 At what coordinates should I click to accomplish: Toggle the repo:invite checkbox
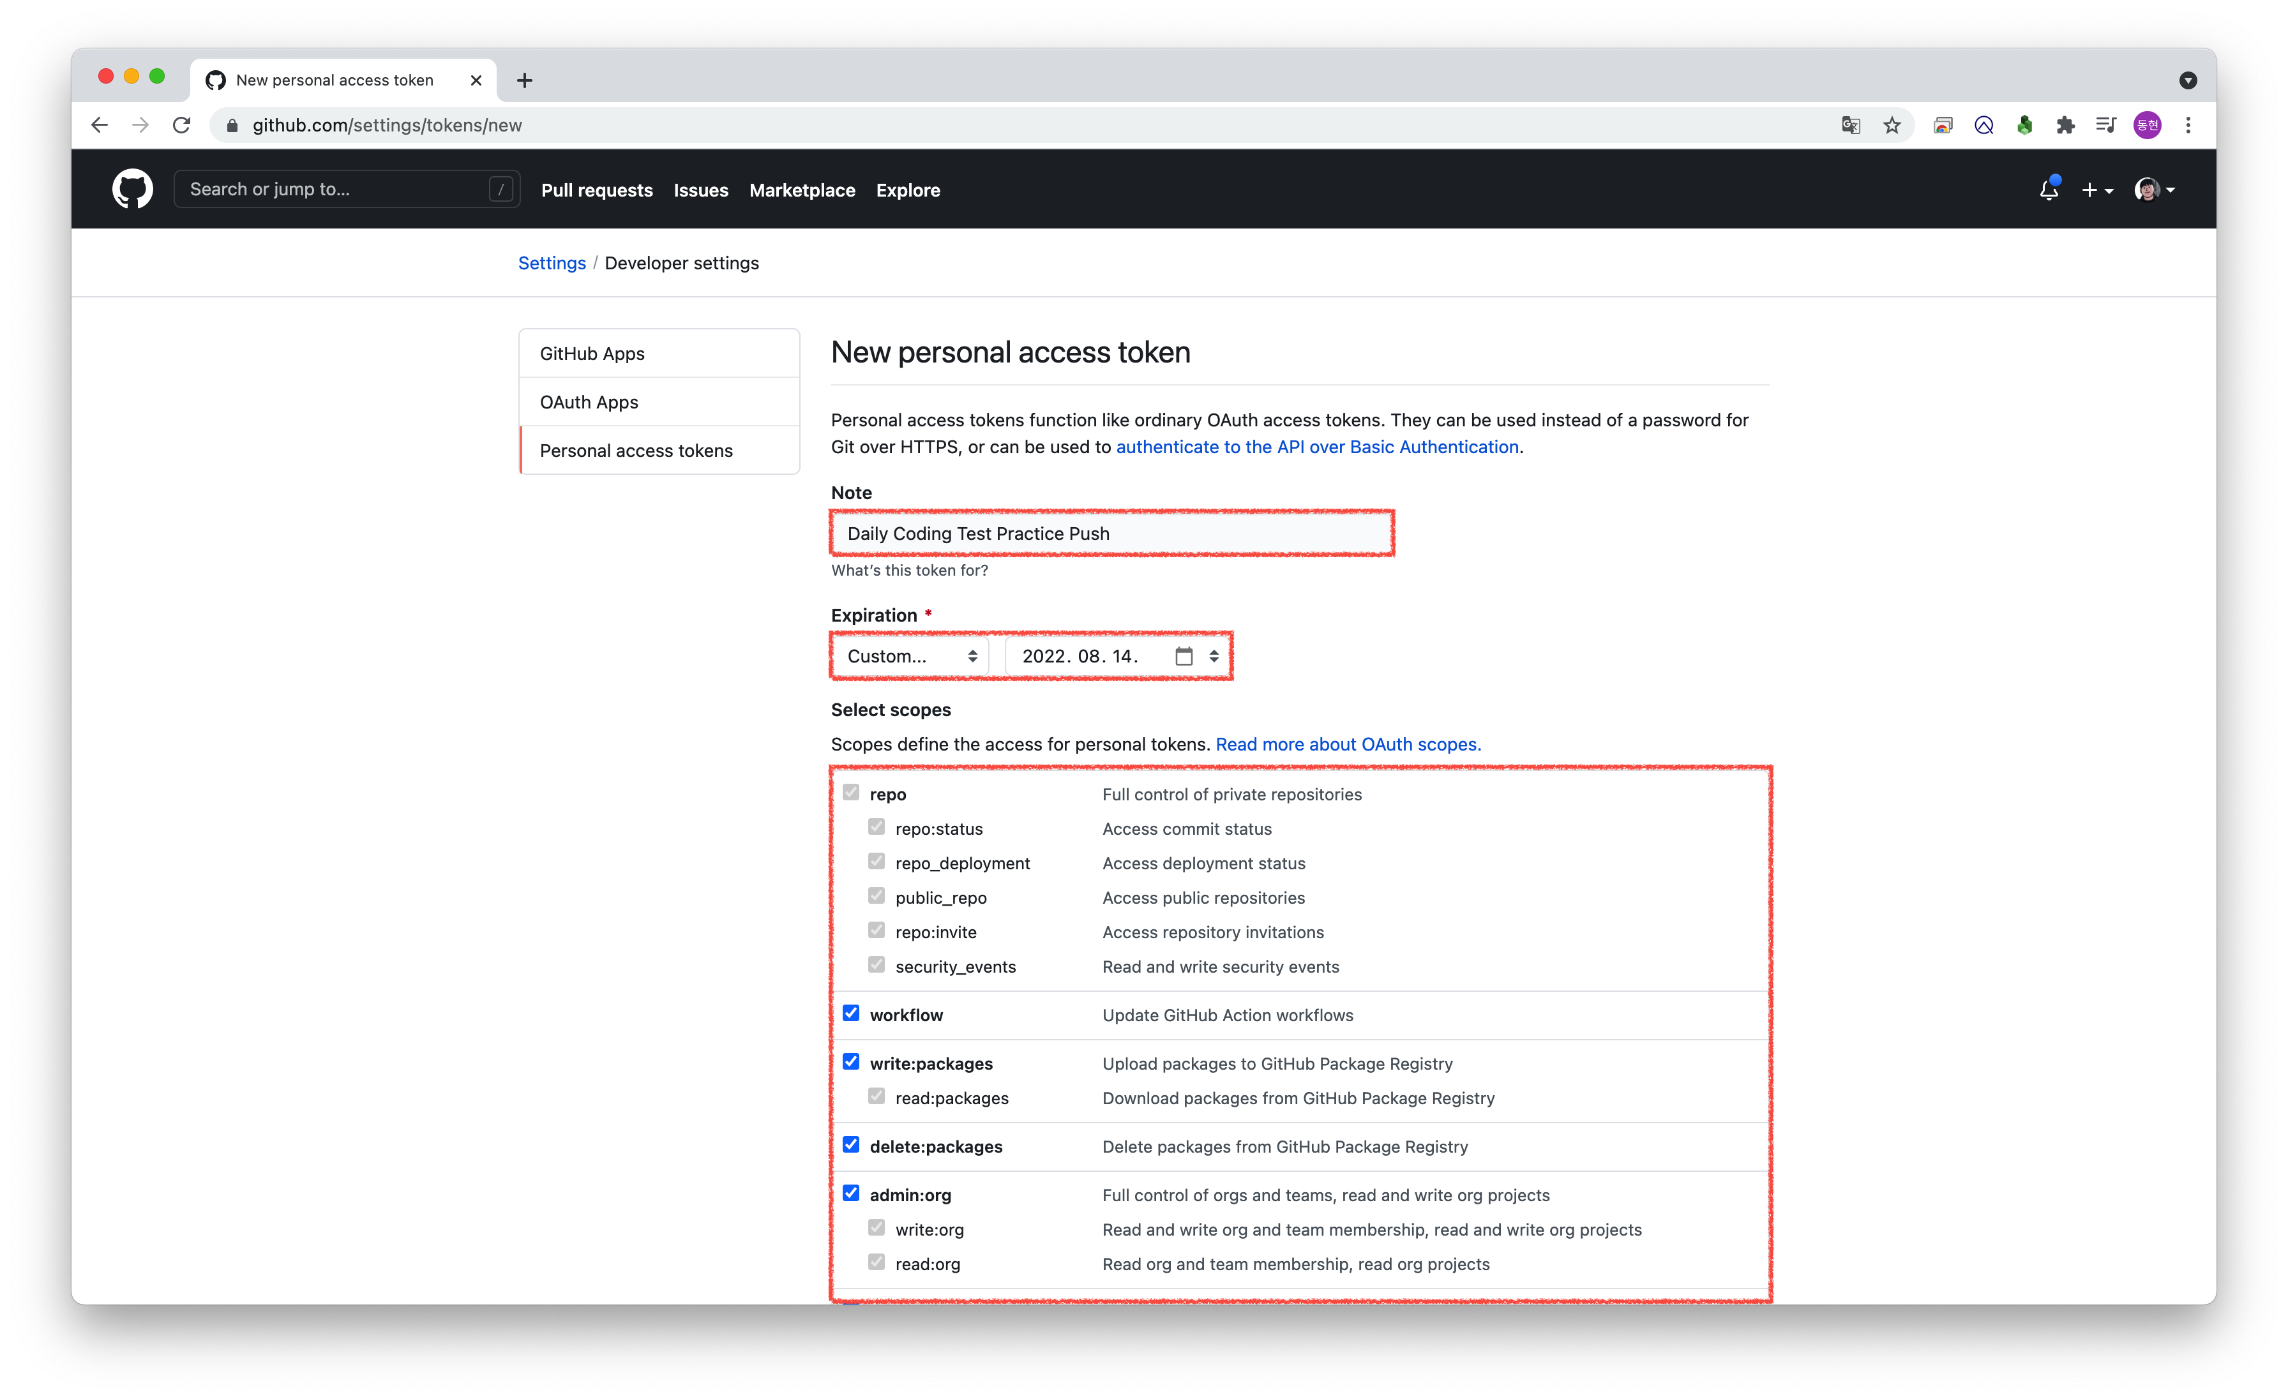coord(876,929)
